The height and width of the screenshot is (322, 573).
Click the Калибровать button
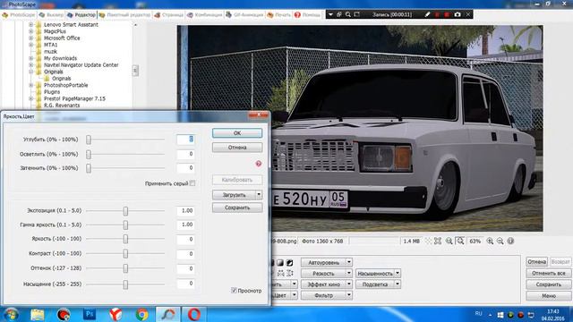click(x=237, y=180)
